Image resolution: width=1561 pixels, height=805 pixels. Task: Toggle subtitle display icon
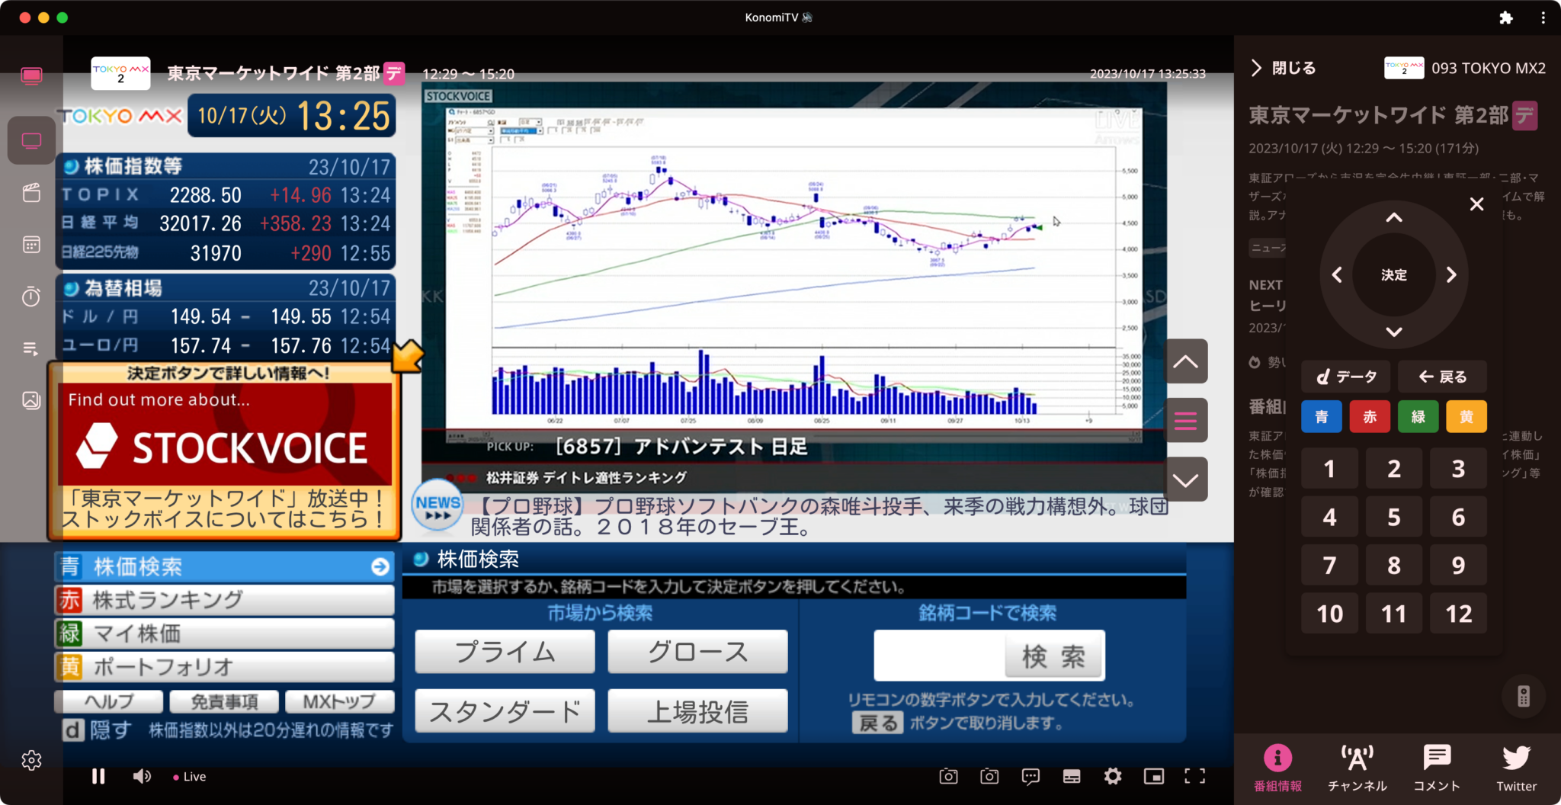point(1072,776)
